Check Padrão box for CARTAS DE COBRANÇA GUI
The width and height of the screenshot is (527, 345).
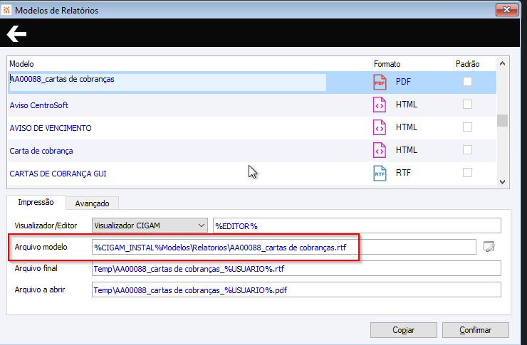coord(467,173)
